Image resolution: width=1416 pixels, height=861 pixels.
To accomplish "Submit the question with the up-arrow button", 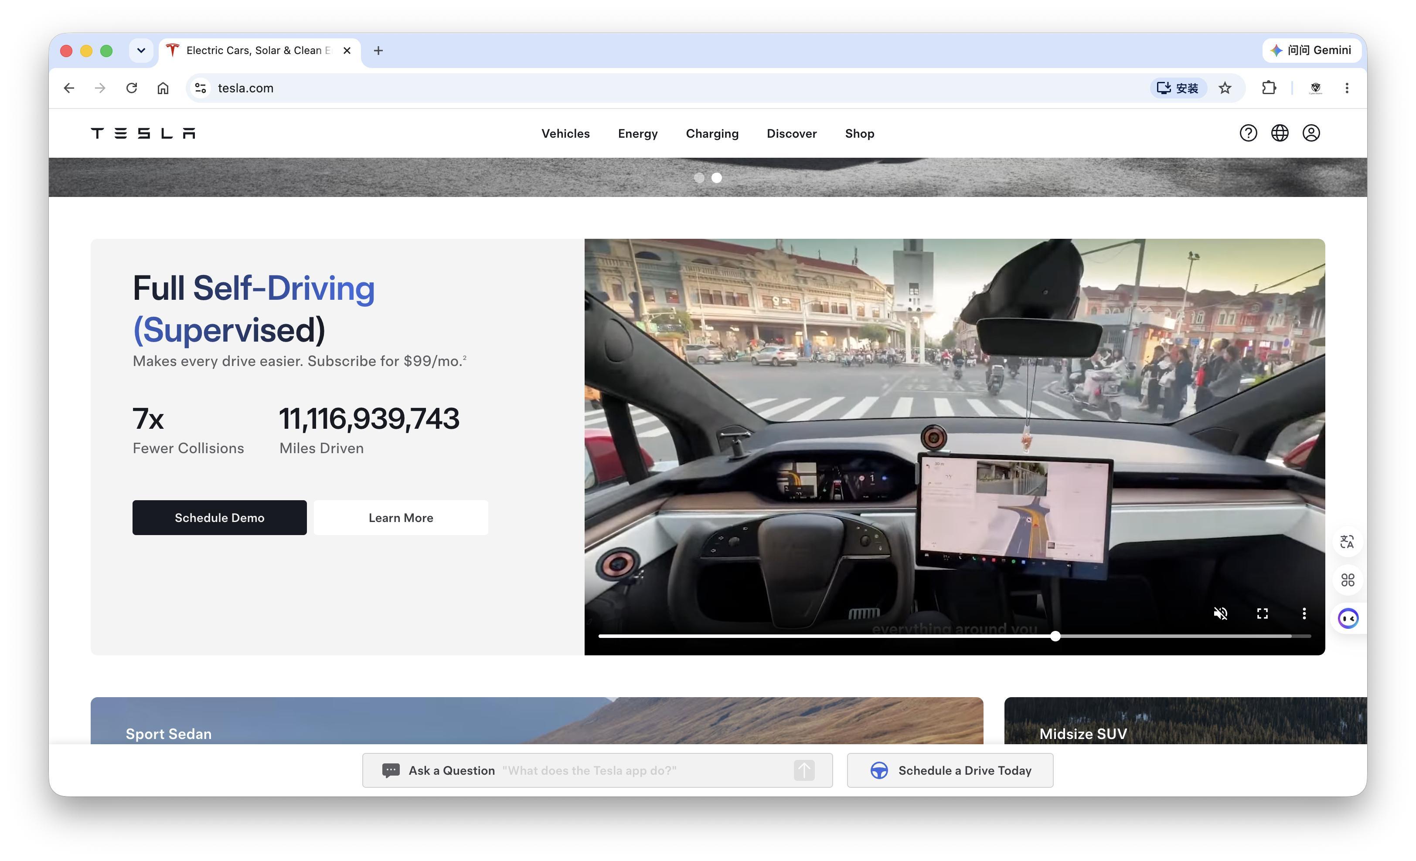I will pos(804,771).
